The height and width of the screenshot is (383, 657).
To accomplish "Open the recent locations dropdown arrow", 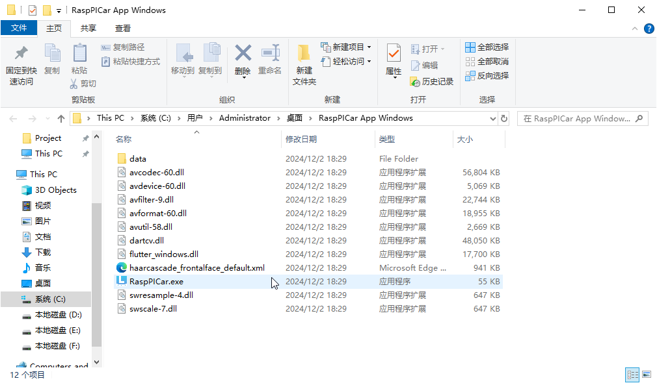I will [47, 119].
